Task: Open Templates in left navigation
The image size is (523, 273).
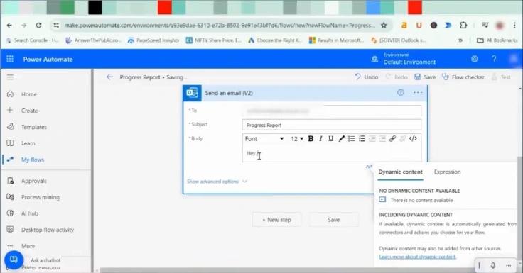Action: point(34,127)
